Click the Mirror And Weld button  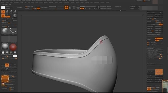(x=155, y=13)
